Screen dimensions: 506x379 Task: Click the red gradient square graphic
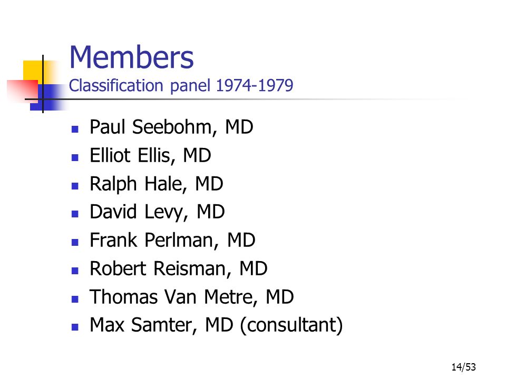[23, 91]
